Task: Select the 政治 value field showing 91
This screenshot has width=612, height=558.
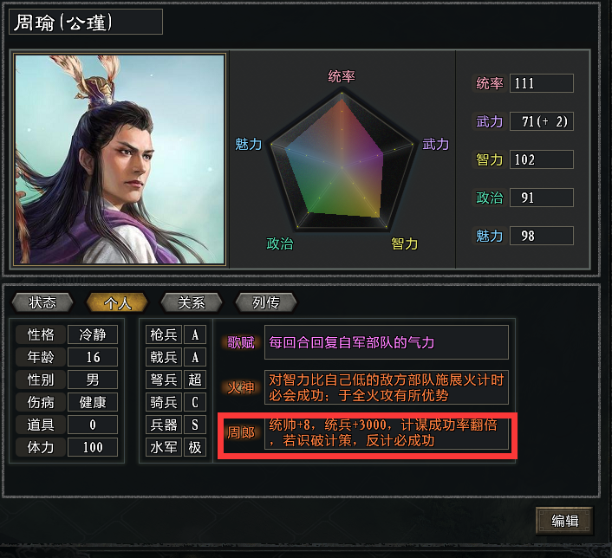Action: [x=542, y=198]
